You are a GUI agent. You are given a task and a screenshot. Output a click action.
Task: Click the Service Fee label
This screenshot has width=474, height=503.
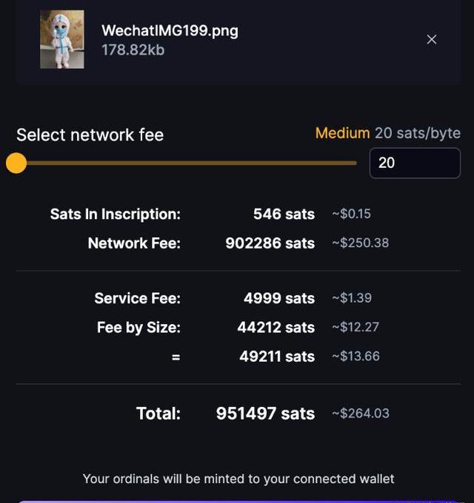pos(137,298)
